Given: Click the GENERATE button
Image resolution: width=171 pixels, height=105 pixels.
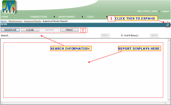Looking at the screenshot, I should pyautogui.click(x=10, y=30).
